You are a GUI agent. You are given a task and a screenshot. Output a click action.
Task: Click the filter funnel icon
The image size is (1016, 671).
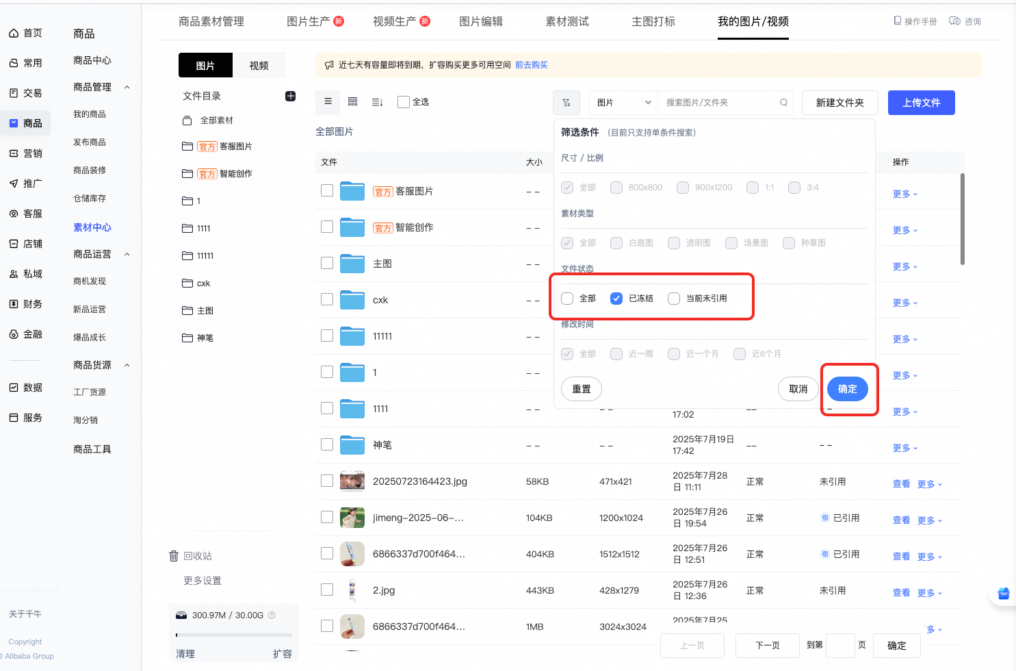(x=566, y=103)
